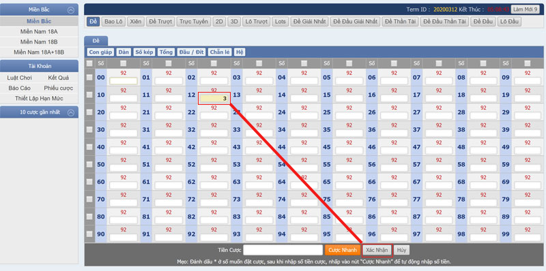The image size is (546, 271).
Task: Choose the Số kép filter
Action: 144,52
